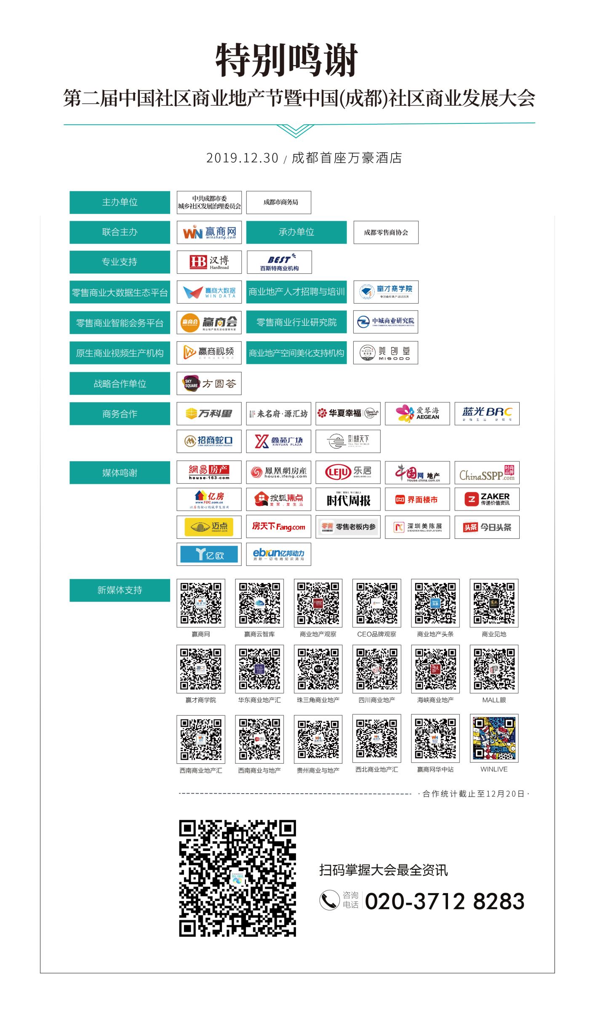This screenshot has height=1011, width=595.
Task: Click the 华夏幸福 logo
Action: coord(348,414)
